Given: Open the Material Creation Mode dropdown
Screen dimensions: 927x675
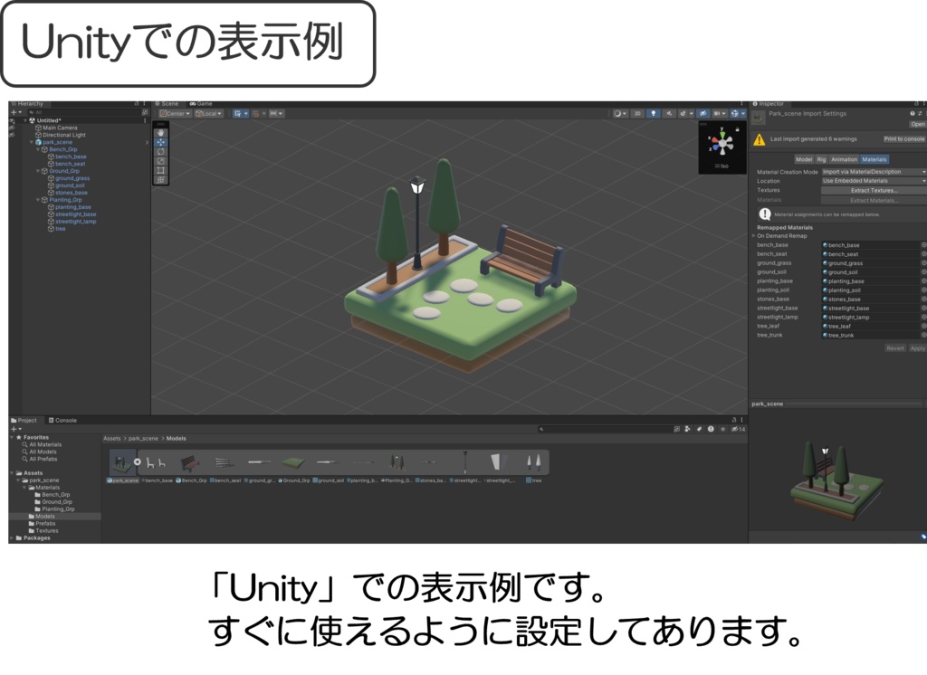Looking at the screenshot, I should (x=872, y=172).
